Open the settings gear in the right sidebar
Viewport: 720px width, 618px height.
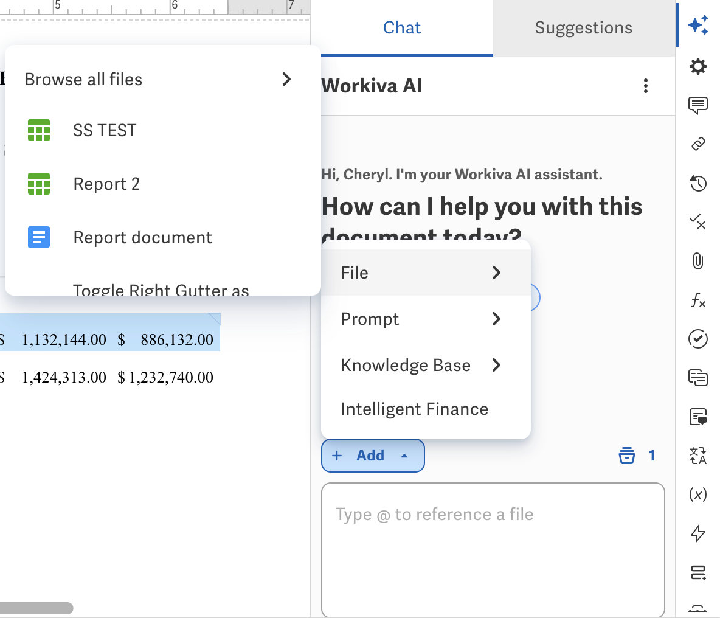point(698,66)
